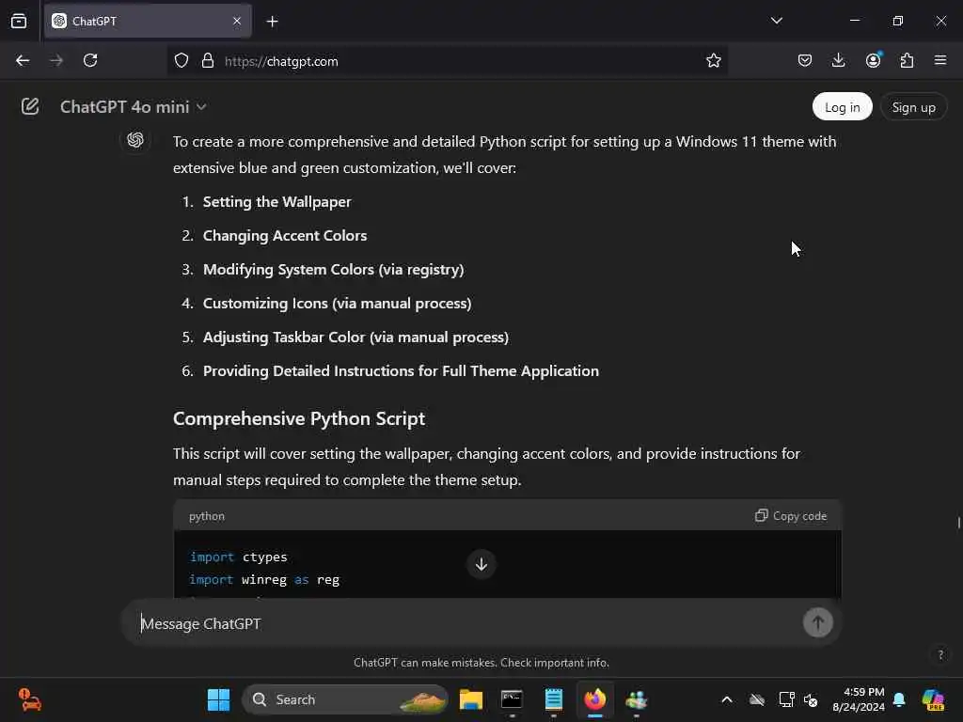
Task: Click the "python" code language label
Action: 207,516
